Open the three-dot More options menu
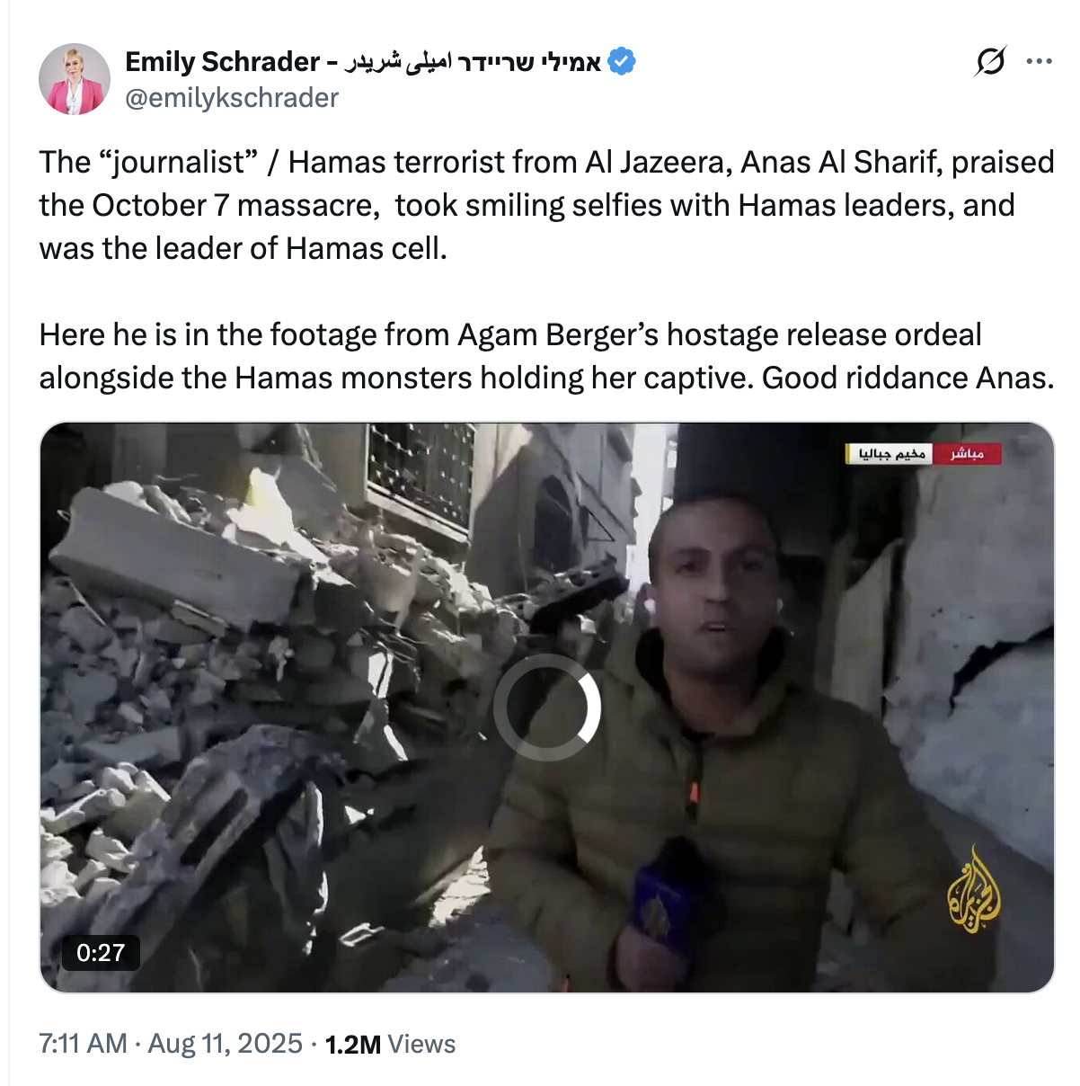Image resolution: width=1080 pixels, height=1086 pixels. coord(1039,61)
